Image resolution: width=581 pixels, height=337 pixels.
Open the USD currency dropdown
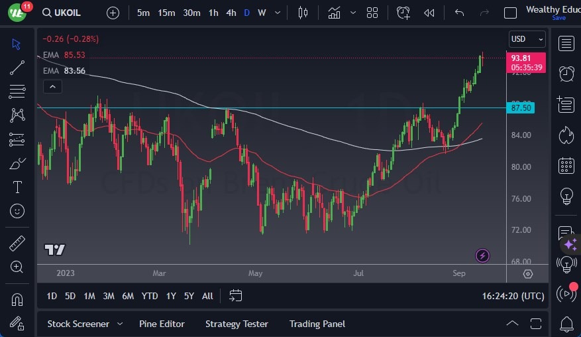(527, 39)
